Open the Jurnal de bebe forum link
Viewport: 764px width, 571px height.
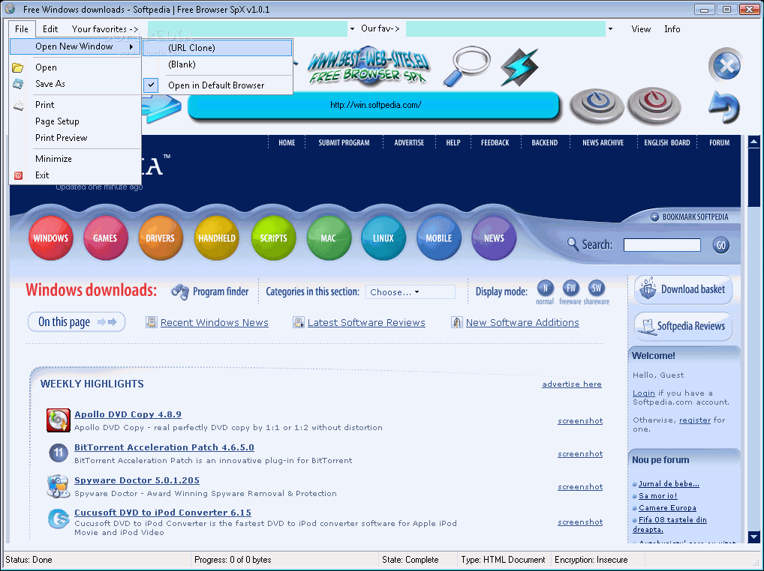click(669, 483)
